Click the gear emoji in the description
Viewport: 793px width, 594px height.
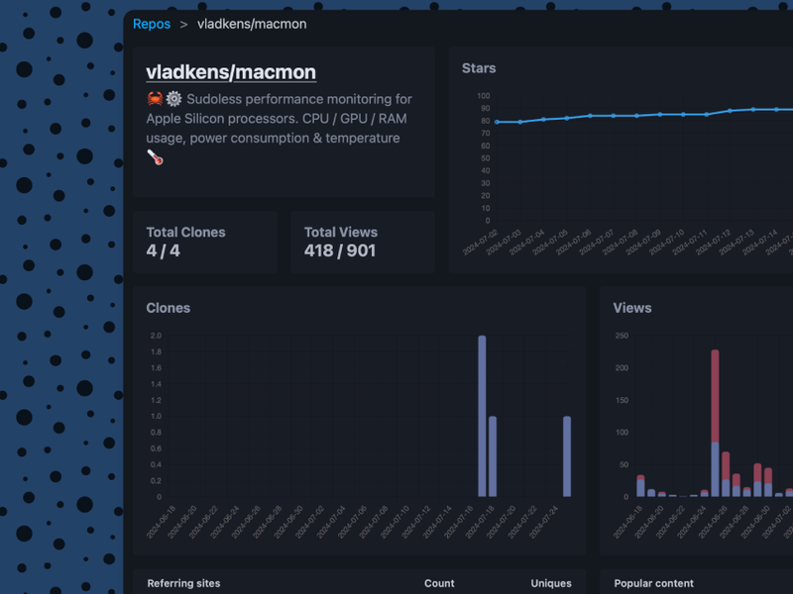173,99
